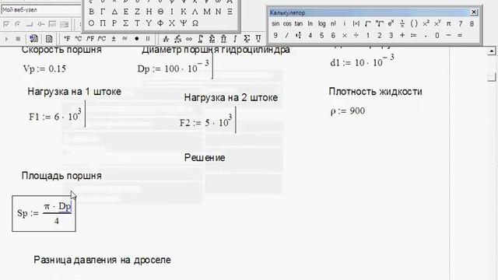This screenshot has width=498, height=280.
Task: Close the Калькулятор palette
Action: 474,12
